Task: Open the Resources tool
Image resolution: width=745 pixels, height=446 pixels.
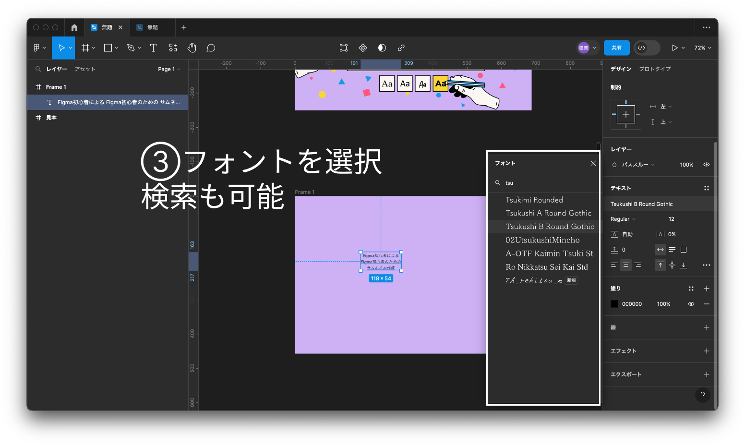Action: tap(173, 48)
